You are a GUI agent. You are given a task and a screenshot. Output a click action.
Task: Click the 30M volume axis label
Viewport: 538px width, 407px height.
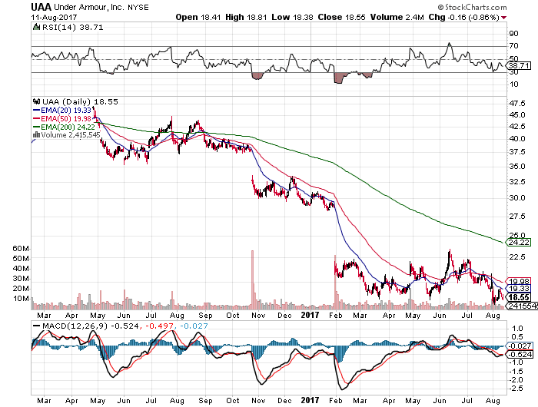[21, 279]
